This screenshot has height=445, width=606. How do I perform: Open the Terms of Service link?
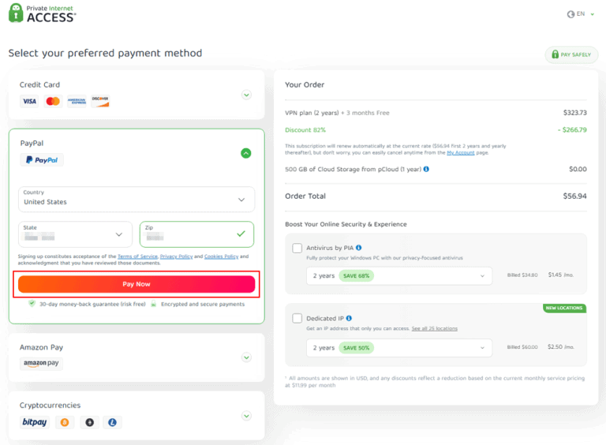click(137, 256)
